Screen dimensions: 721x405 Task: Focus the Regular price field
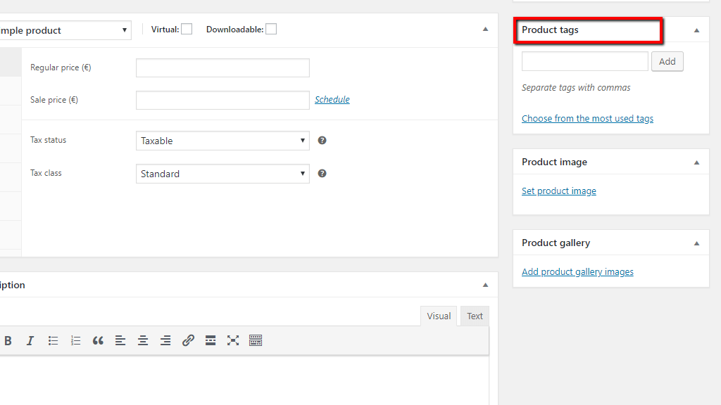[x=222, y=68]
